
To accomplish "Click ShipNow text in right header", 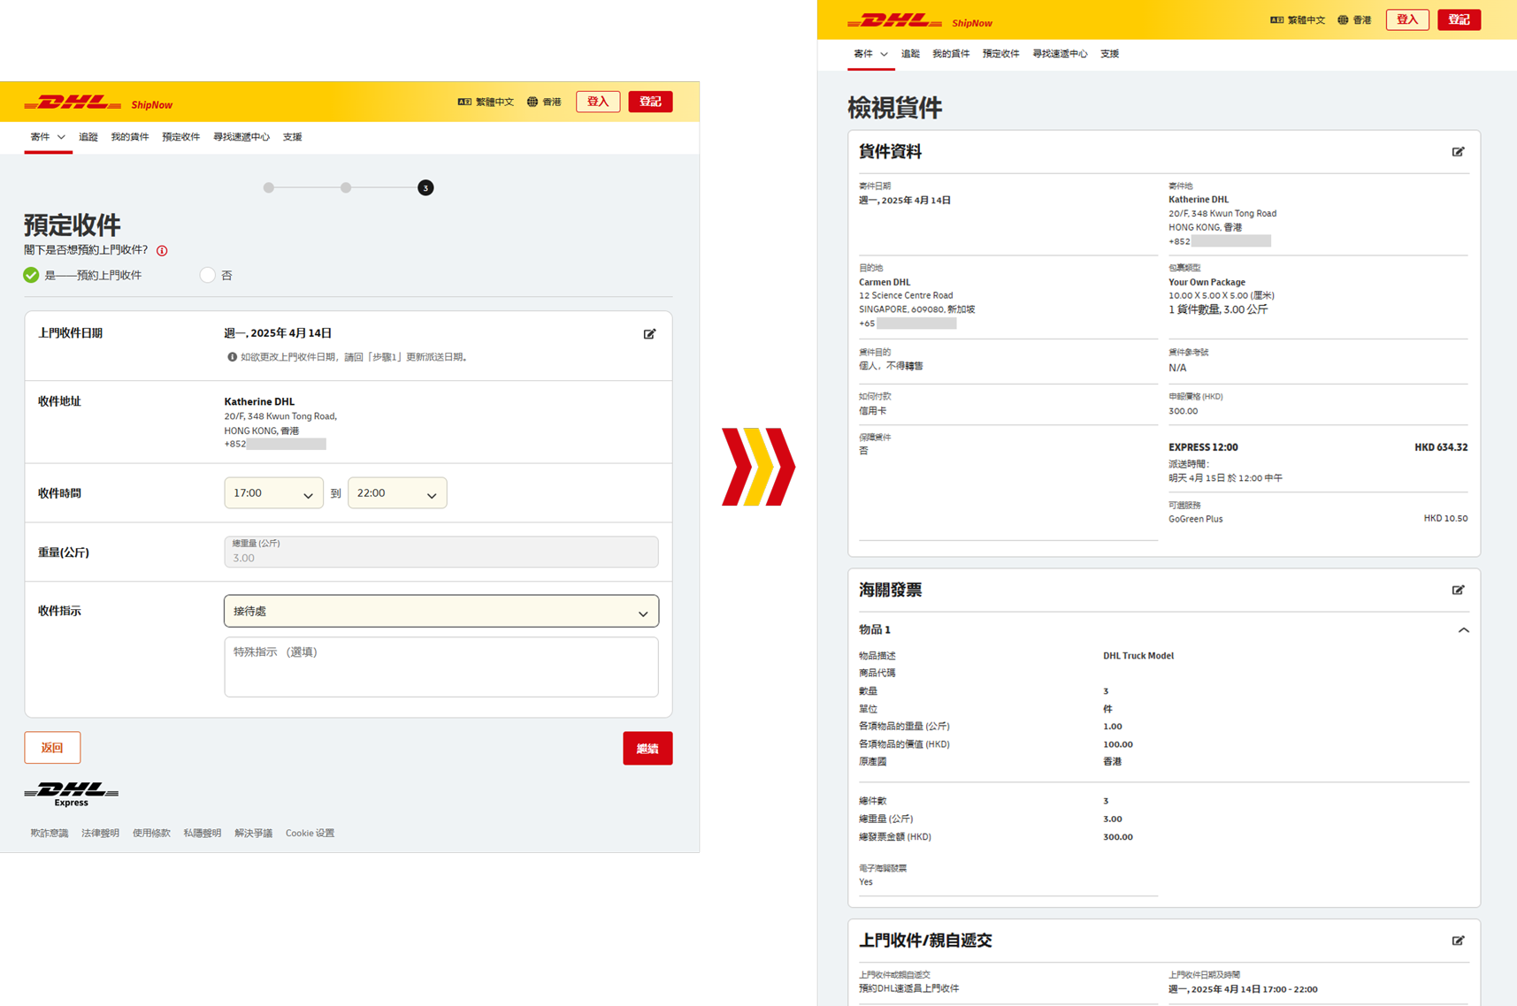I will click(x=972, y=23).
